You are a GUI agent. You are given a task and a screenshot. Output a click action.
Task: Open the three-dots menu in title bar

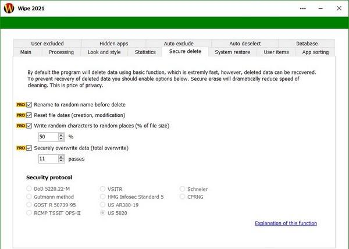[x=302, y=9]
